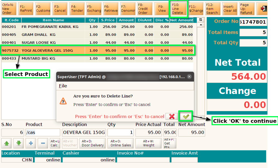Click the It.Code column header
278x168 pixels.
[x=11, y=20]
